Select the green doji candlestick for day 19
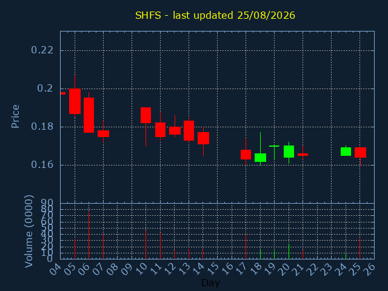 [274, 146]
